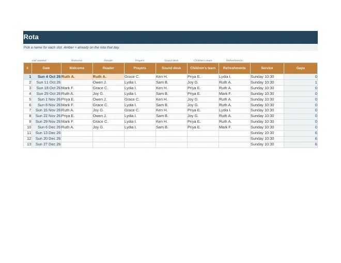Select the Prayers cell Grace C. on Sun 1 Nov 26

click(x=140, y=100)
